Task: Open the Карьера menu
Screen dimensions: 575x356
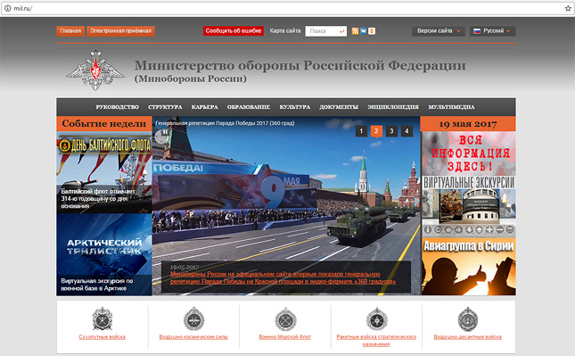Action: pyautogui.click(x=205, y=107)
